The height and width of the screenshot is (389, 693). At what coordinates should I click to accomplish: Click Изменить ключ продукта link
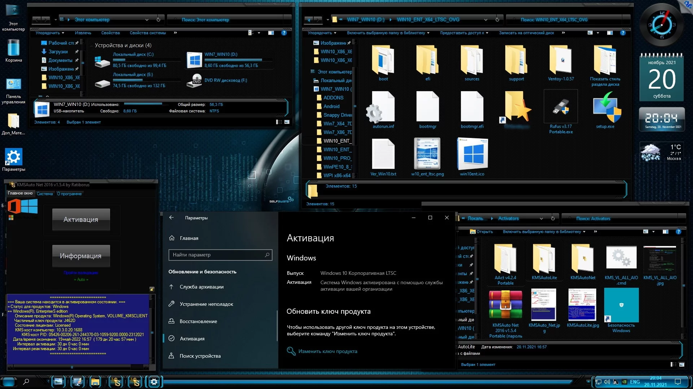pyautogui.click(x=327, y=351)
